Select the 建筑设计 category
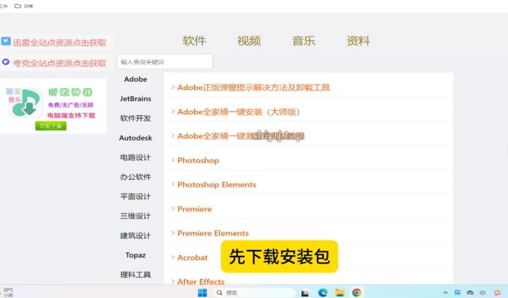 (136, 235)
